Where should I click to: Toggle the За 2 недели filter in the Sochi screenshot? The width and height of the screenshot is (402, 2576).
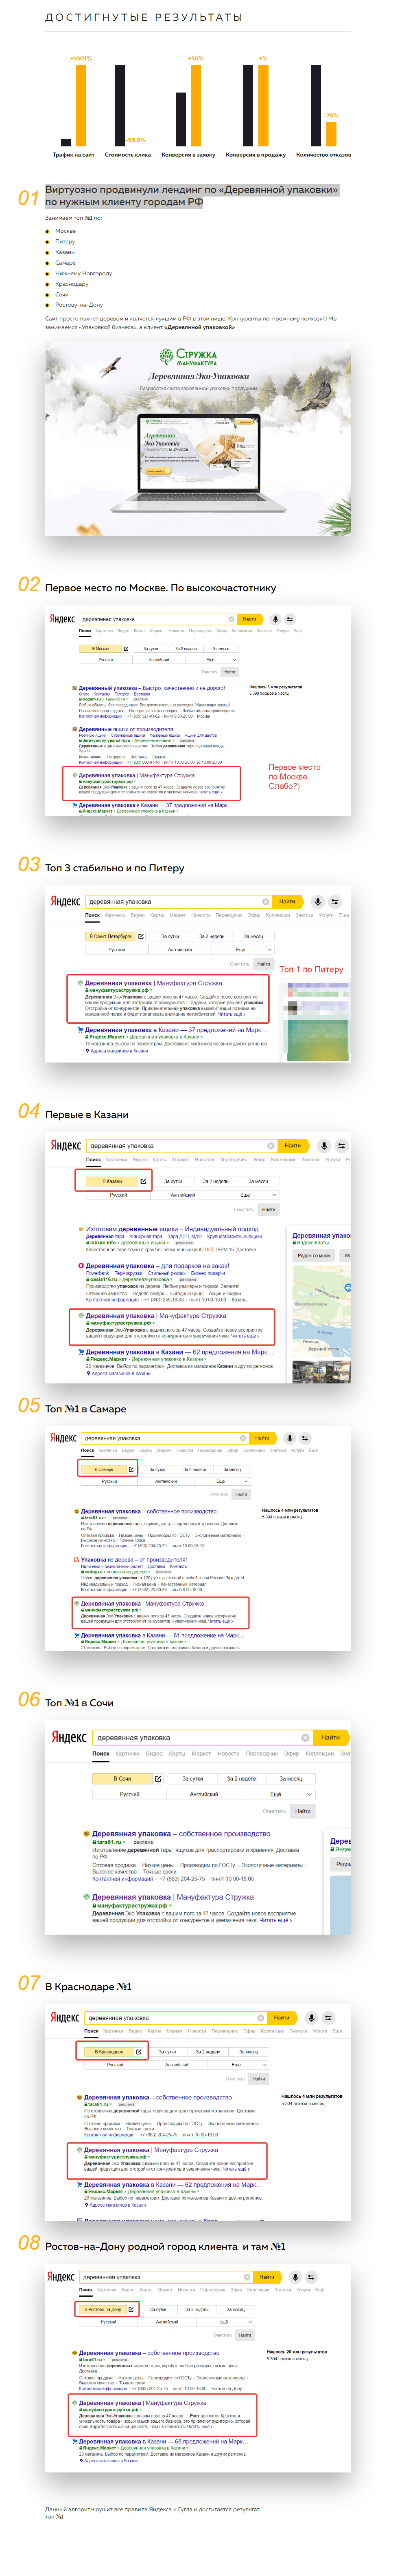pyautogui.click(x=241, y=1778)
